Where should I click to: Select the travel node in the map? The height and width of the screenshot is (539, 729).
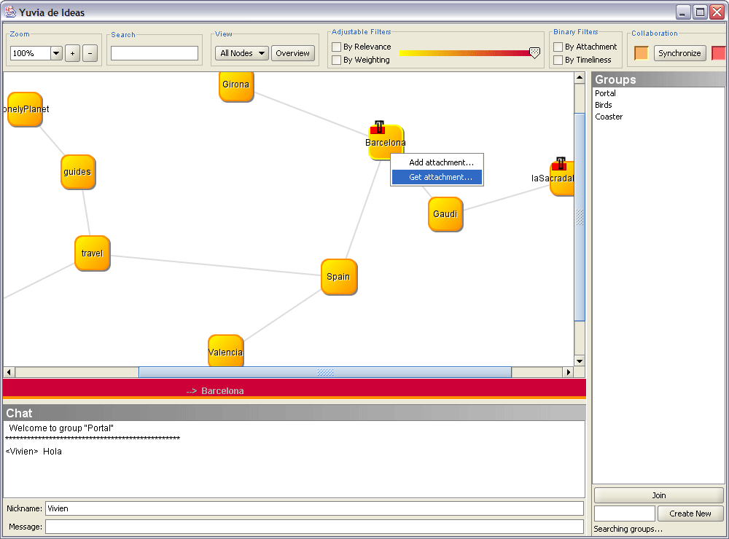tap(93, 253)
